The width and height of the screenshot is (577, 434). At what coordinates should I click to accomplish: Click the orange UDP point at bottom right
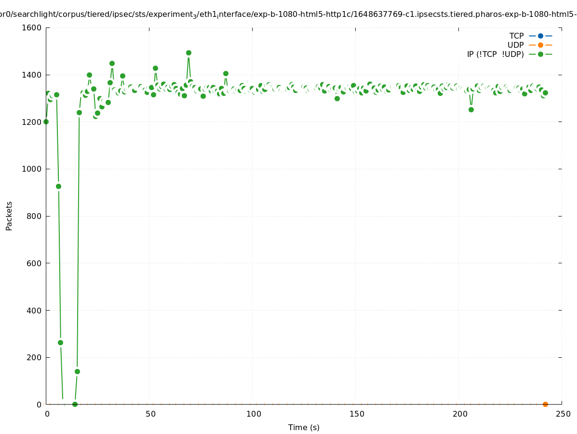545,404
